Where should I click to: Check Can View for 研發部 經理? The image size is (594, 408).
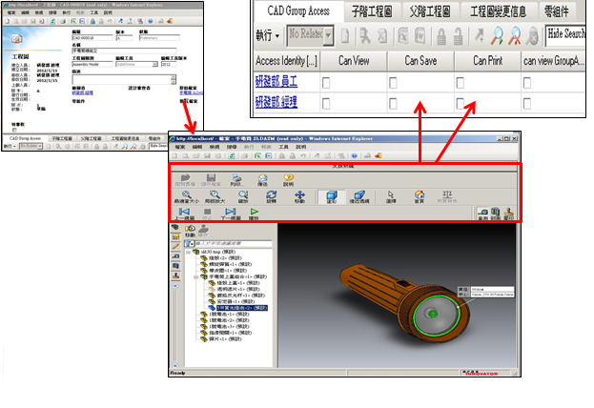coord(326,103)
